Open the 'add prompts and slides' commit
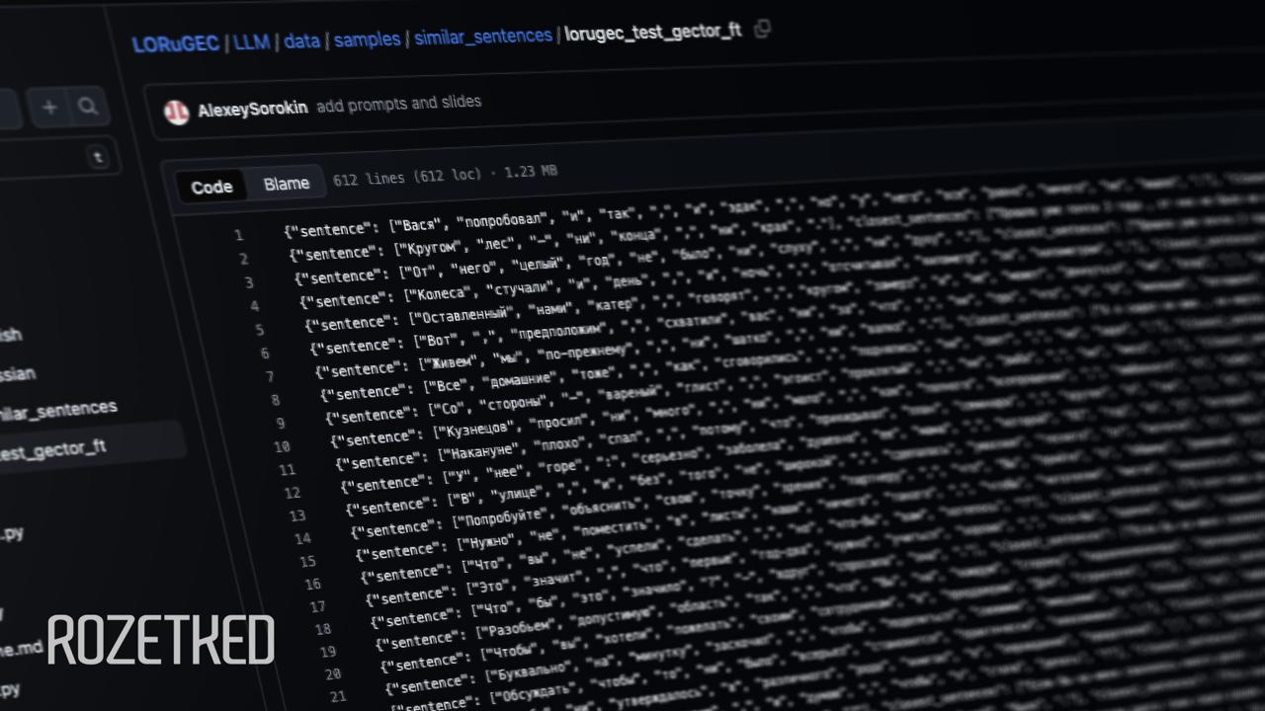Screen dimensions: 1265x711 [x=398, y=103]
